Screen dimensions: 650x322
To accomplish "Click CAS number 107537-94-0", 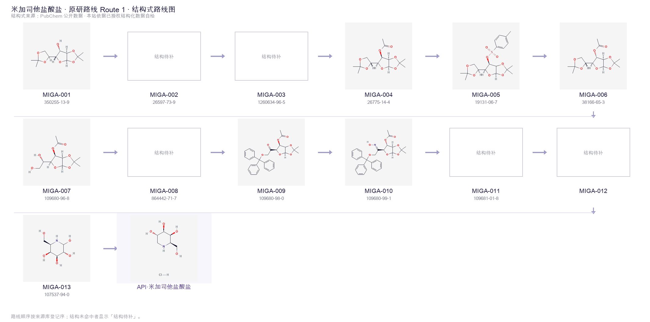I will (x=57, y=295).
